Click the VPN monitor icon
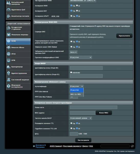The width and height of the screenshot is (140, 154). [x=8, y=60]
